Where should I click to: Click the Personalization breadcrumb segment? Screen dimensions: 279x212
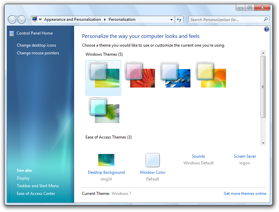(x=122, y=19)
